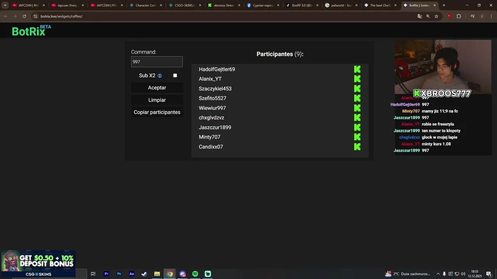Switch to the CSGO-SKINS tab
The width and height of the screenshot is (497, 279).
tap(185, 5)
